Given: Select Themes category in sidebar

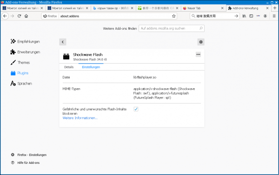Looking at the screenshot, I should click(20, 62).
